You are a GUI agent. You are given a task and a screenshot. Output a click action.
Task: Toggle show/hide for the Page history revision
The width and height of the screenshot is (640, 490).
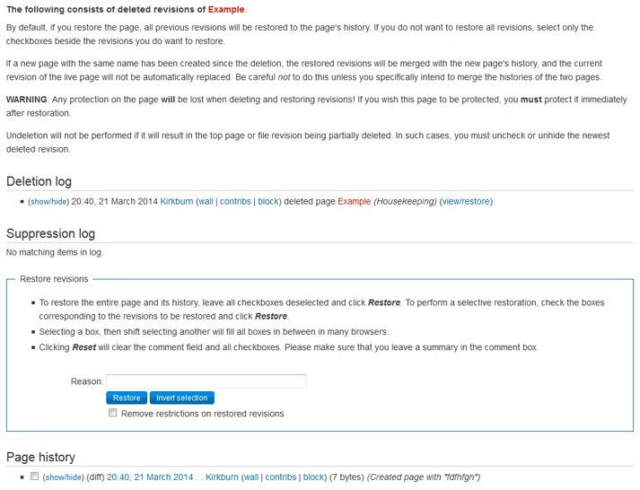click(x=63, y=477)
